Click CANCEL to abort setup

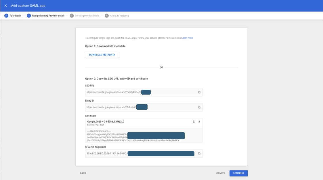point(221,173)
